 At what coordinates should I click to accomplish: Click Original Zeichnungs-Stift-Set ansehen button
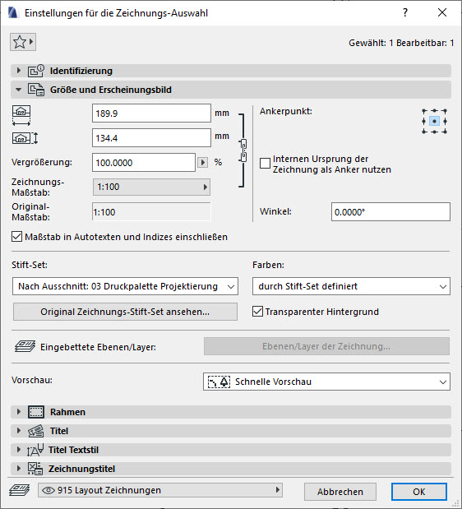[125, 312]
